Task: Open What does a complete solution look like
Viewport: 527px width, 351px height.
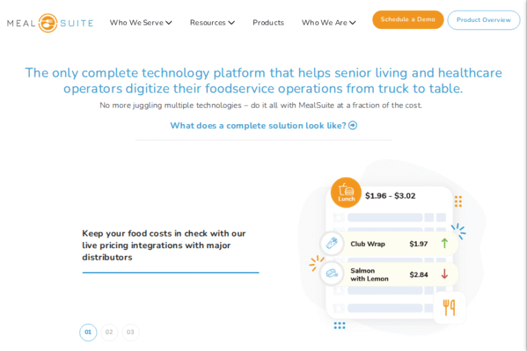Action: [x=258, y=125]
